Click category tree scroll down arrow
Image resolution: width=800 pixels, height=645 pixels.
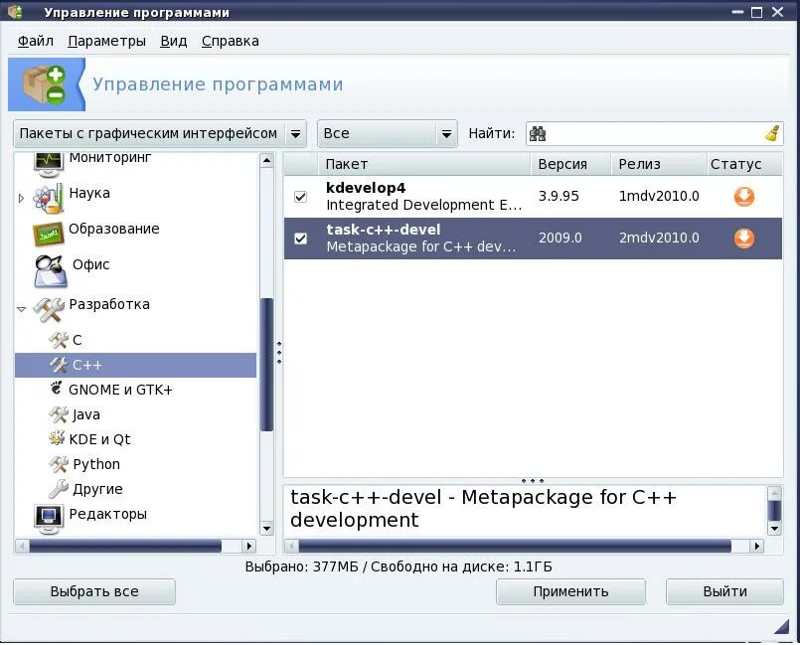(x=266, y=528)
